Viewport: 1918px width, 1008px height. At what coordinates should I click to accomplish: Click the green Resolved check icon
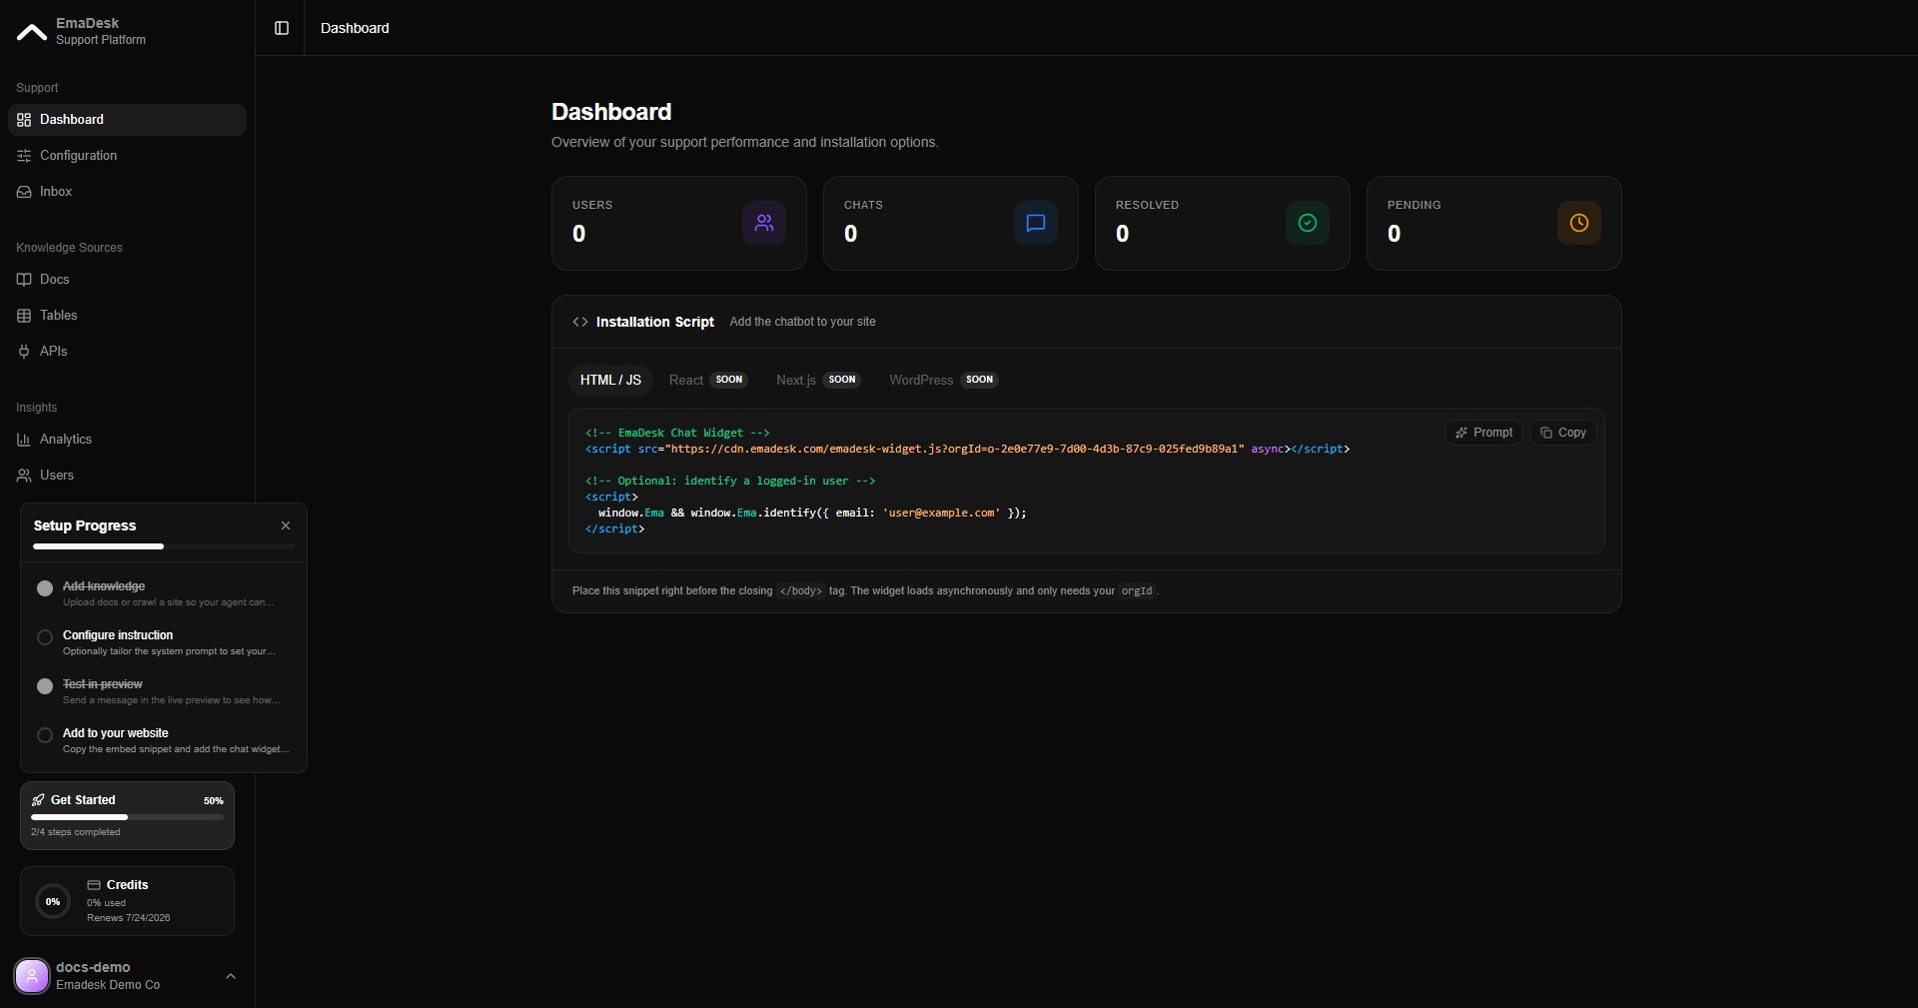pyautogui.click(x=1308, y=223)
